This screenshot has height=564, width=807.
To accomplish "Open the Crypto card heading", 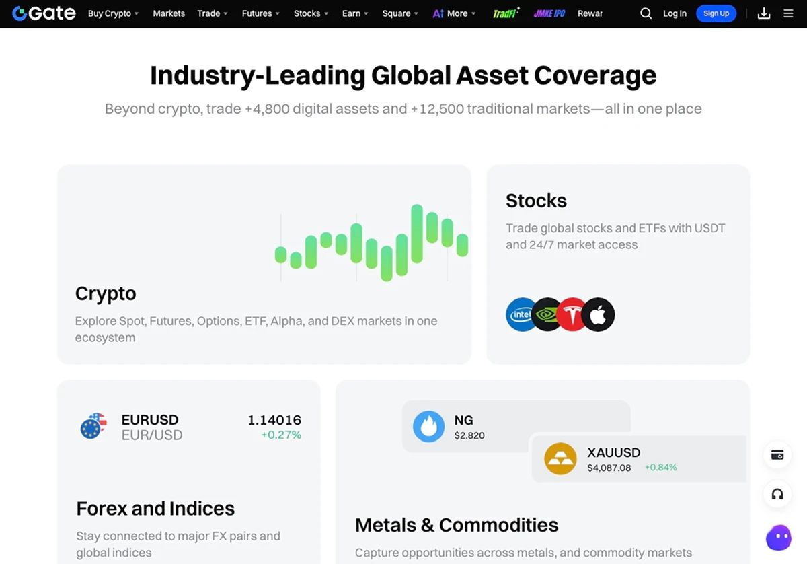I will [x=106, y=293].
